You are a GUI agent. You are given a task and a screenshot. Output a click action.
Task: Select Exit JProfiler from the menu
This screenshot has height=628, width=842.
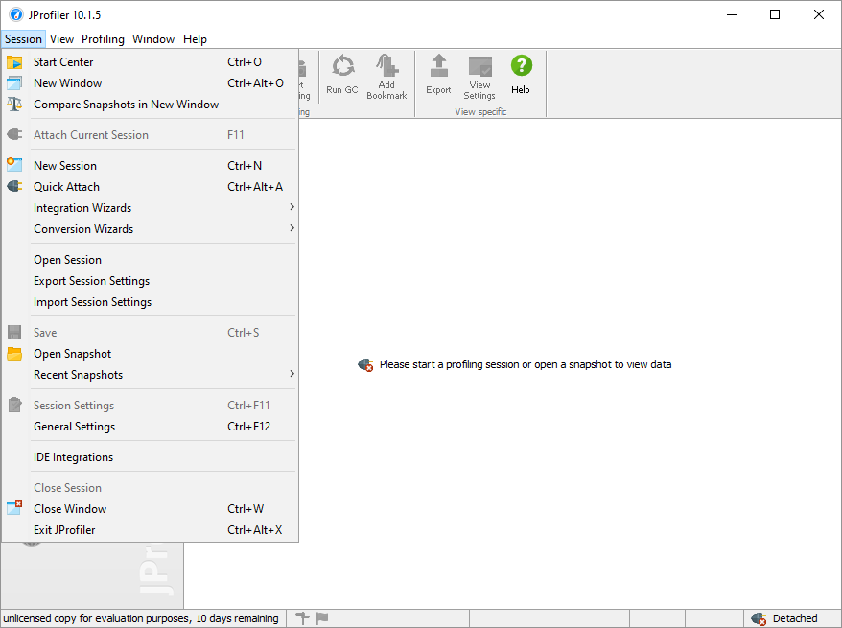[150, 530]
